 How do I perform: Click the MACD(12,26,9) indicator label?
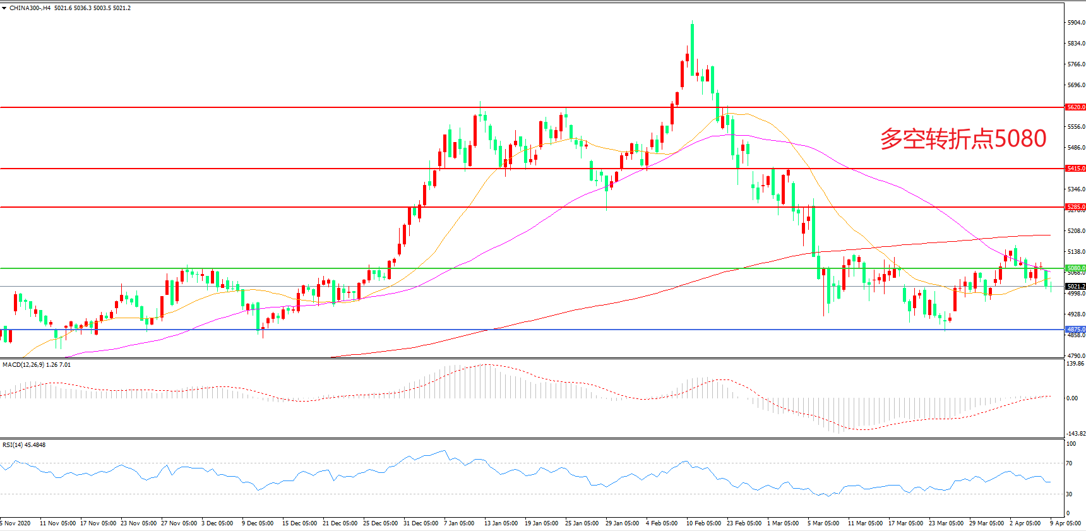(23, 365)
